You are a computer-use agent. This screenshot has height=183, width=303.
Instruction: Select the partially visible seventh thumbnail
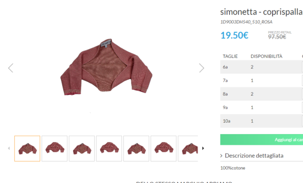point(188,148)
